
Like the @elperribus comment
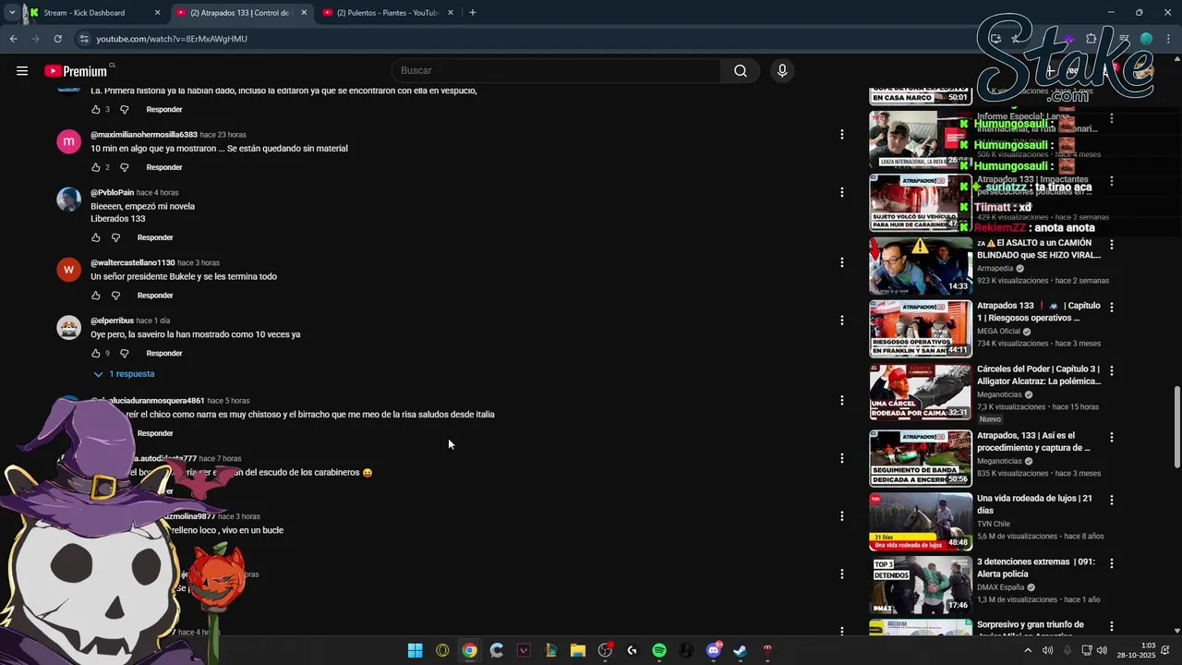[x=95, y=353]
